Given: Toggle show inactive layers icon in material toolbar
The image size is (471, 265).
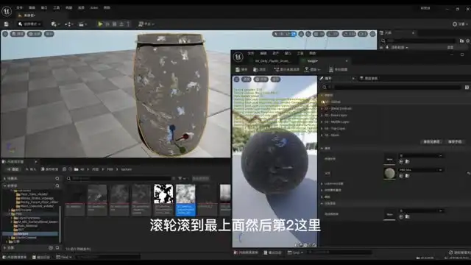Looking at the screenshot, I should tap(286, 69).
